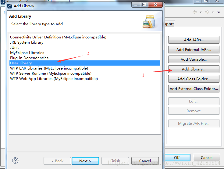Click the Add Class Folder button
The image size is (224, 169).
click(x=194, y=79)
